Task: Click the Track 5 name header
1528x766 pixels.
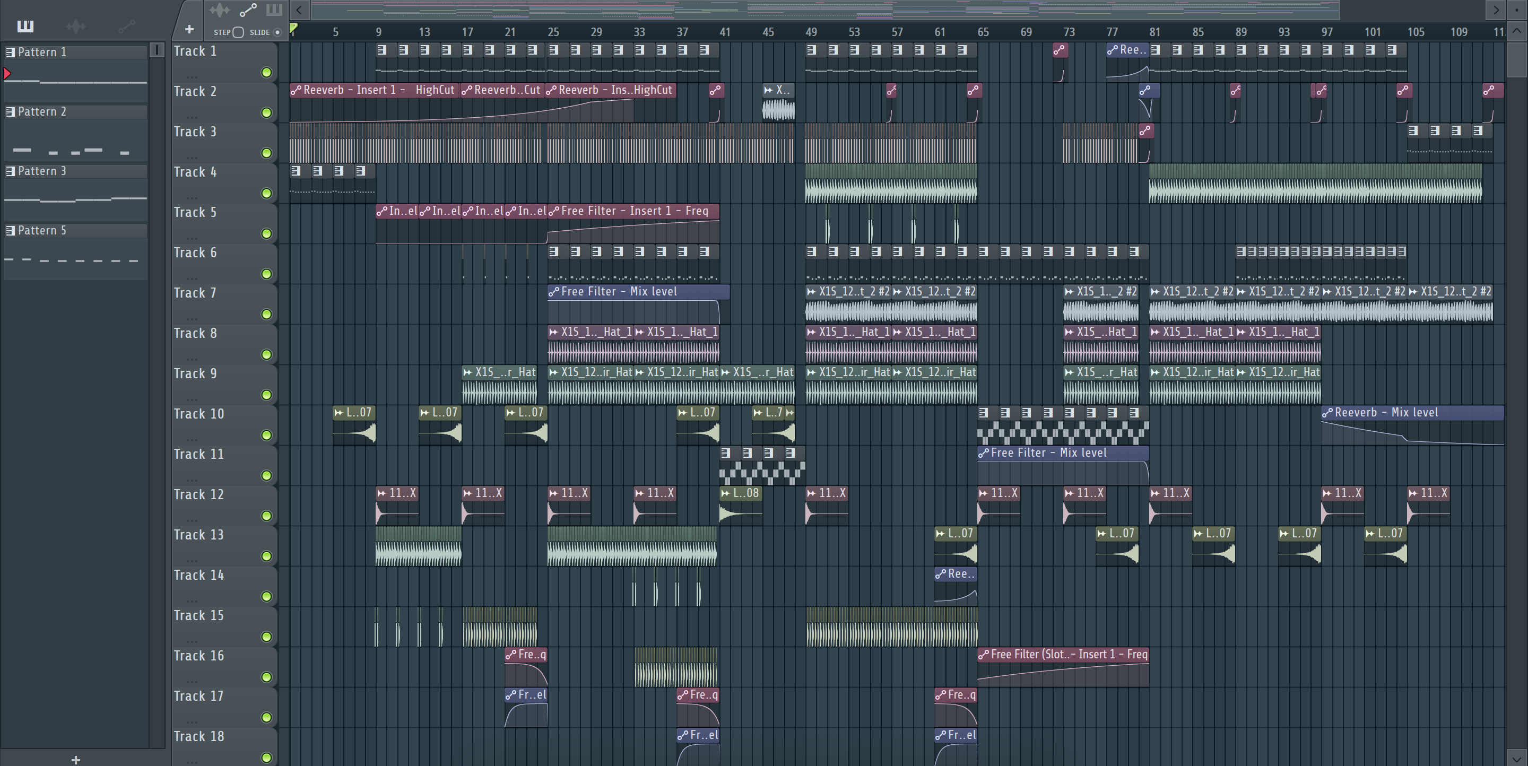Action: (x=195, y=212)
